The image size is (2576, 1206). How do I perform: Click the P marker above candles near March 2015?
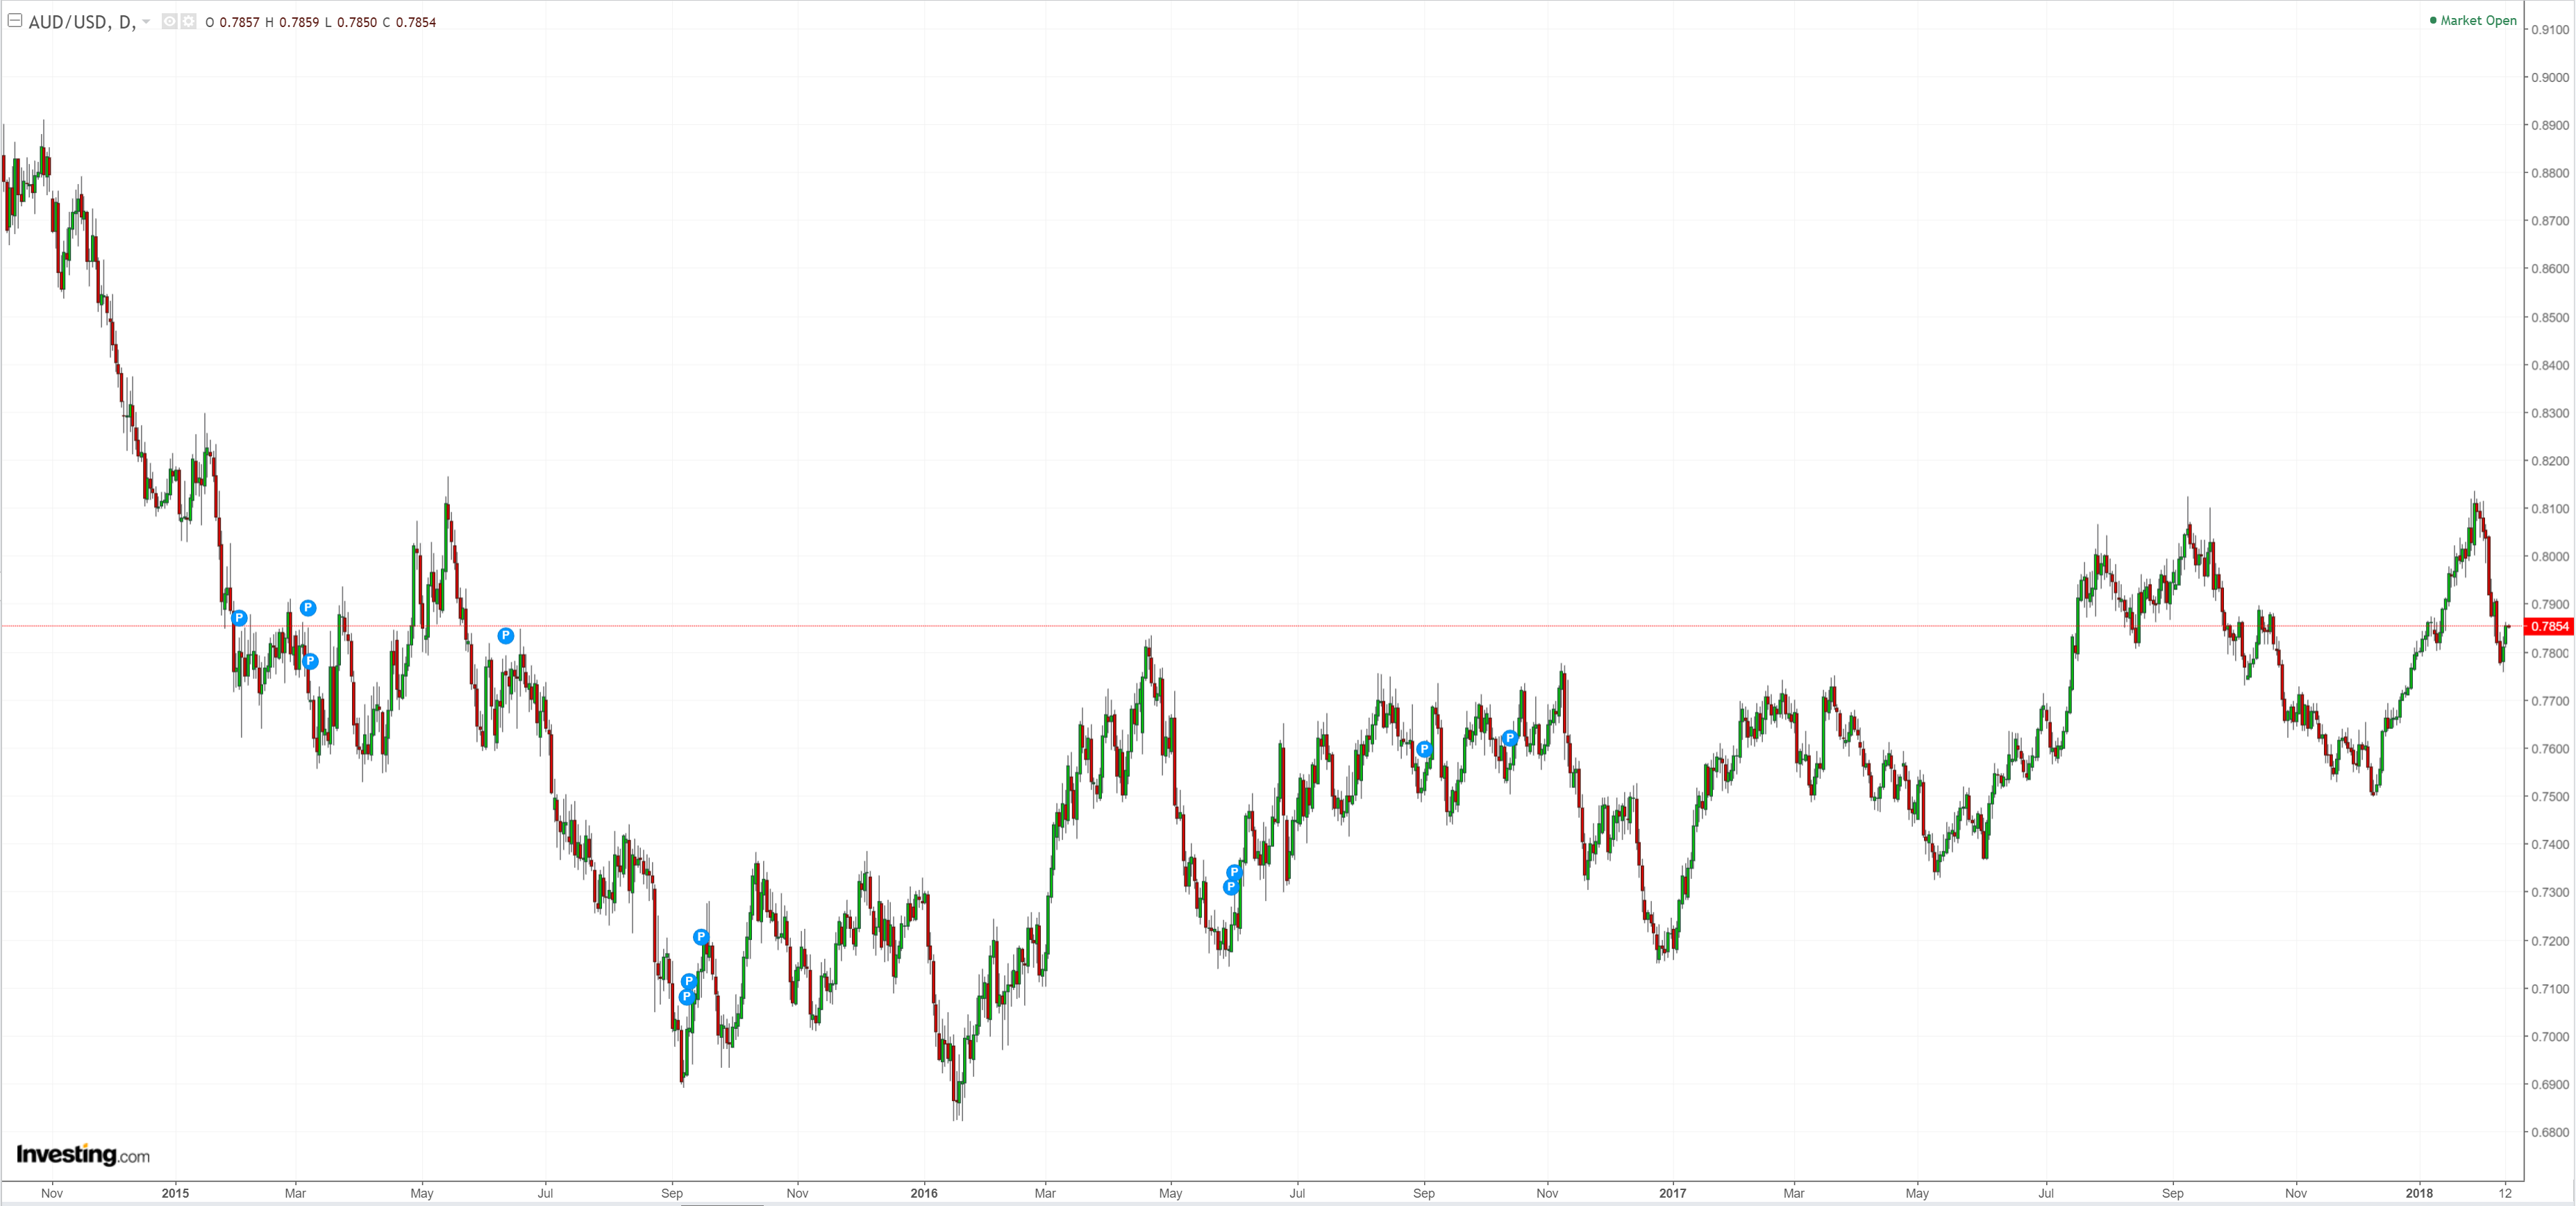(308, 607)
